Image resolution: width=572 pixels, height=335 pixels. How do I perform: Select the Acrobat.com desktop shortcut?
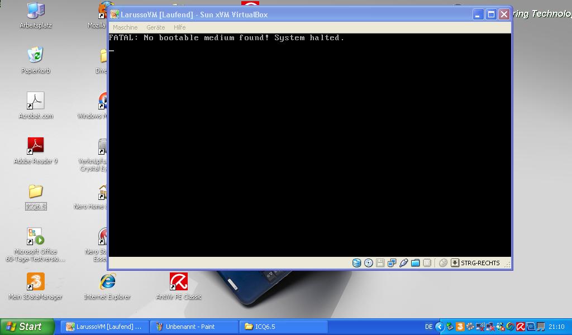[x=36, y=106]
